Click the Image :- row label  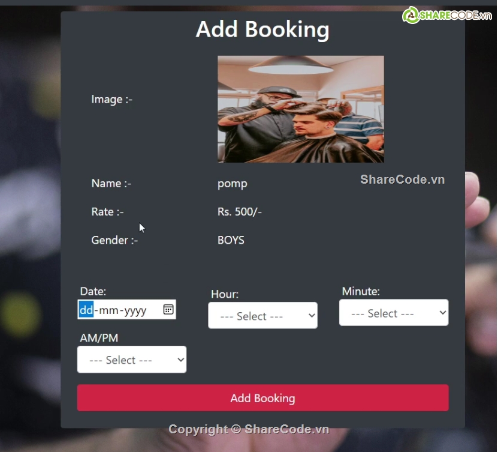[x=111, y=100]
